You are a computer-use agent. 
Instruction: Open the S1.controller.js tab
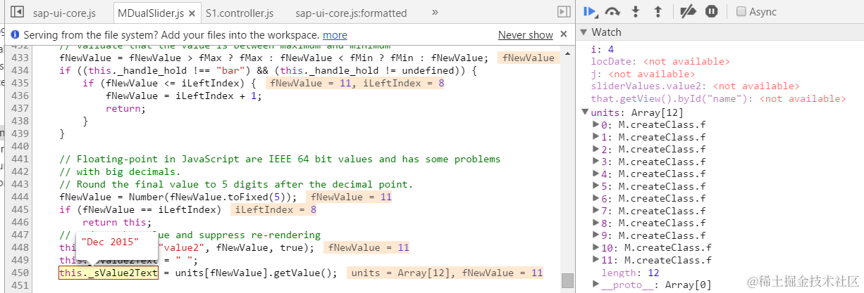point(240,13)
